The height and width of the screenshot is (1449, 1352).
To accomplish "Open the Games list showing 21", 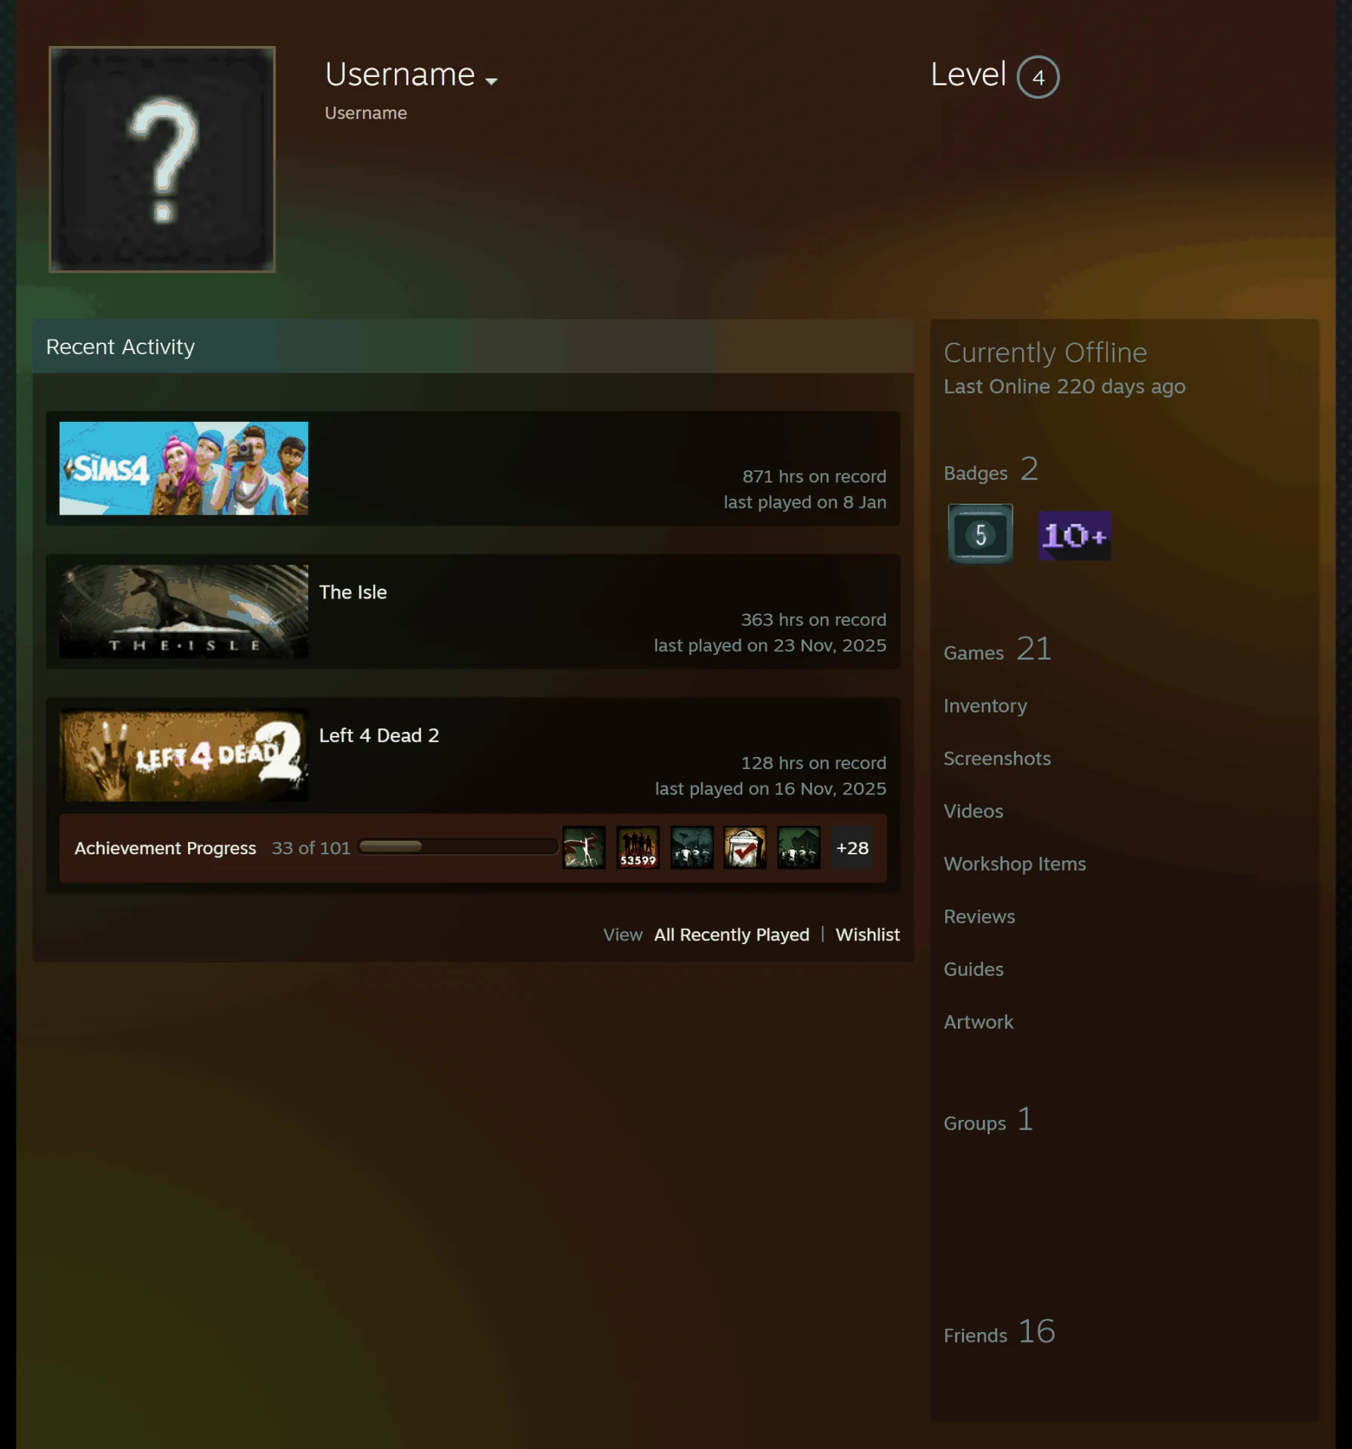I will [997, 650].
